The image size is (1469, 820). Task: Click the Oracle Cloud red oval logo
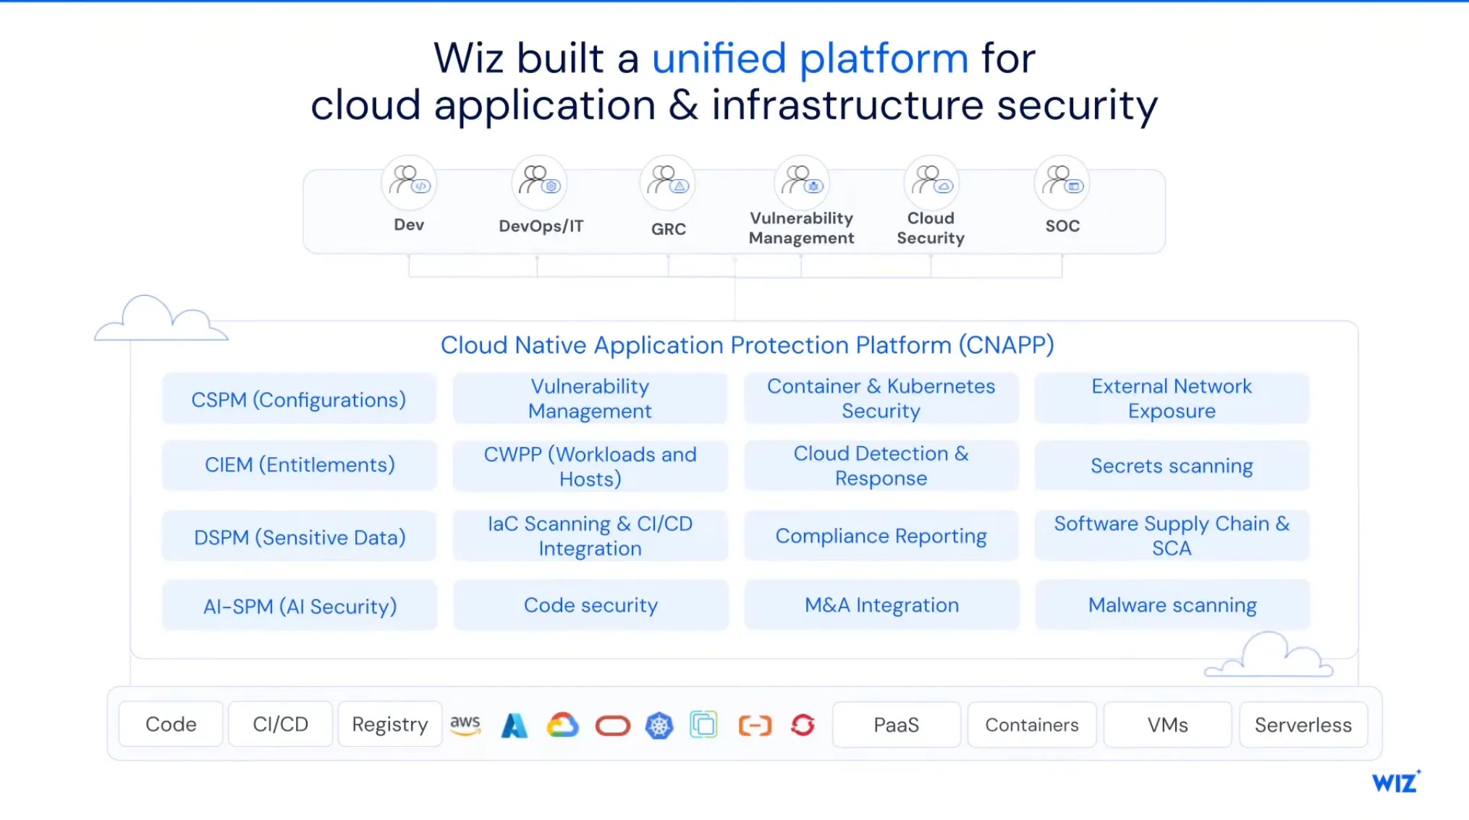(612, 725)
